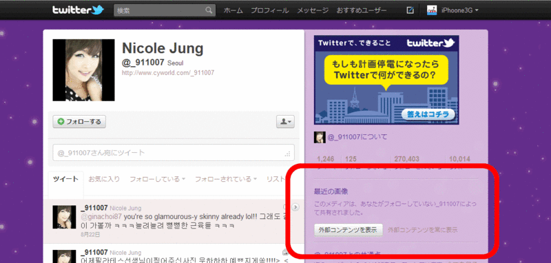Click the iPhoone3G account avatar icon
This screenshot has width=551, height=263.
tap(432, 10)
